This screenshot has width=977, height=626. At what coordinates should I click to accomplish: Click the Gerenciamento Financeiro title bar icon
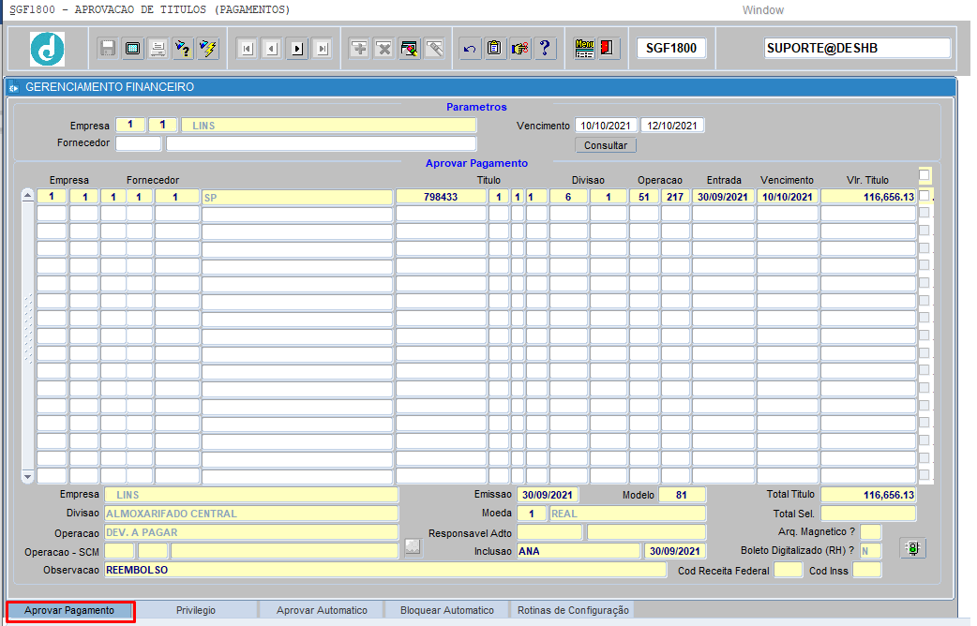point(14,88)
